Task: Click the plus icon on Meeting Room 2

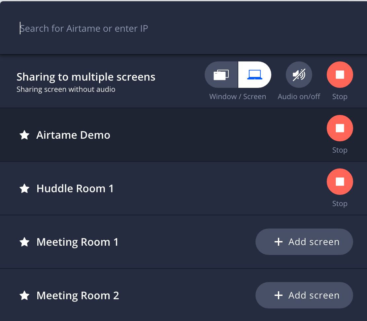Action: (279, 295)
